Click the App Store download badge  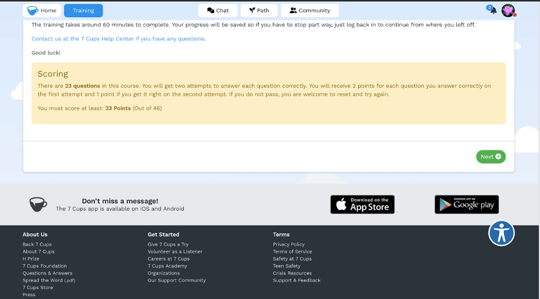[362, 204]
